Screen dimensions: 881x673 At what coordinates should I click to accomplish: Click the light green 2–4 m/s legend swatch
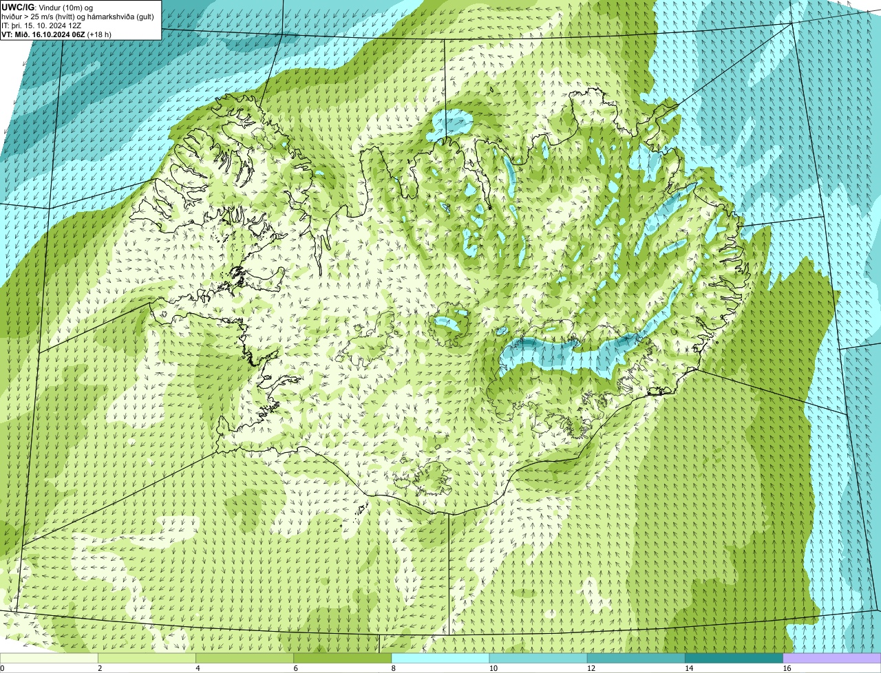coord(147,658)
